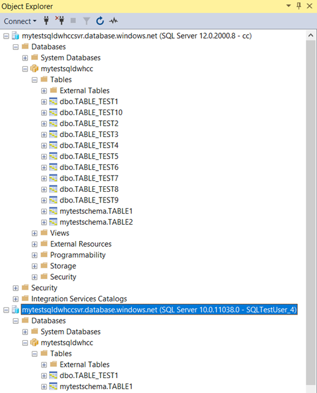Expand the Views folder
The height and width of the screenshot is (393, 317).
point(34,234)
